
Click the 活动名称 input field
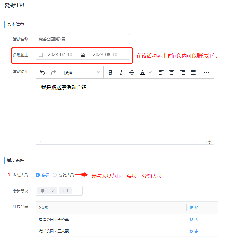coord(82,39)
